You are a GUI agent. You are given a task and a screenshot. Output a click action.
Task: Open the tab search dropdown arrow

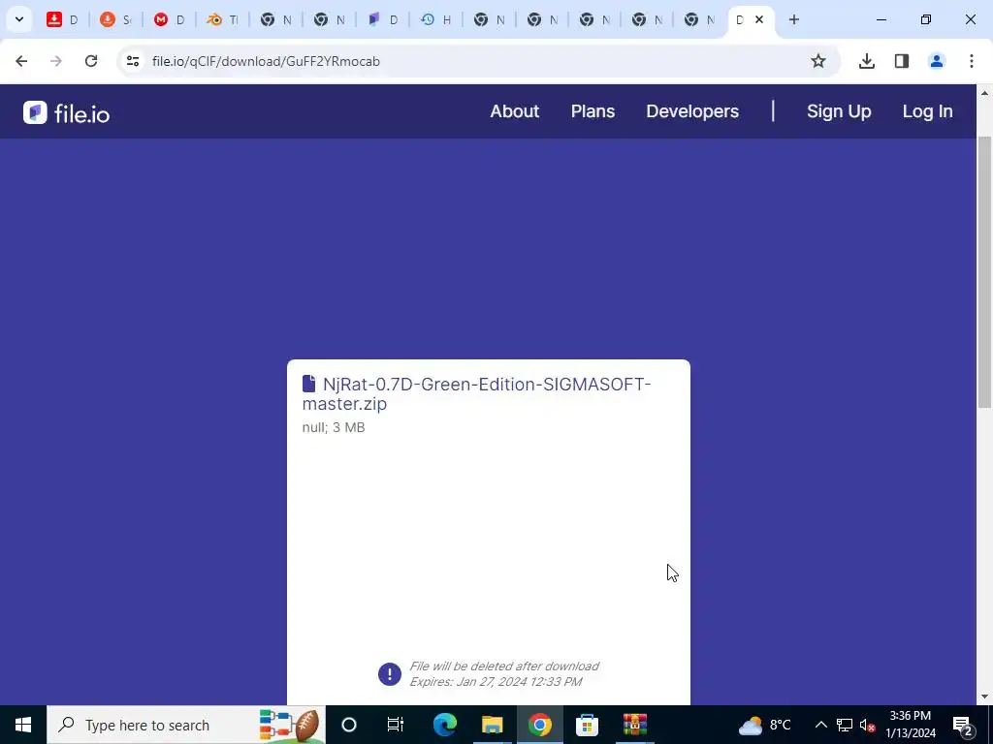coord(19,19)
